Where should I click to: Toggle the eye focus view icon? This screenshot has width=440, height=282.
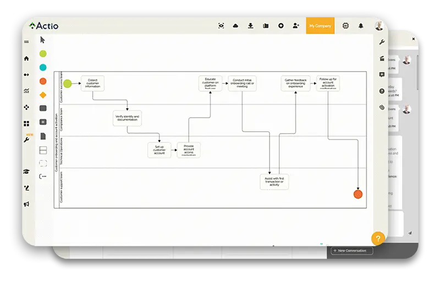coord(221,26)
